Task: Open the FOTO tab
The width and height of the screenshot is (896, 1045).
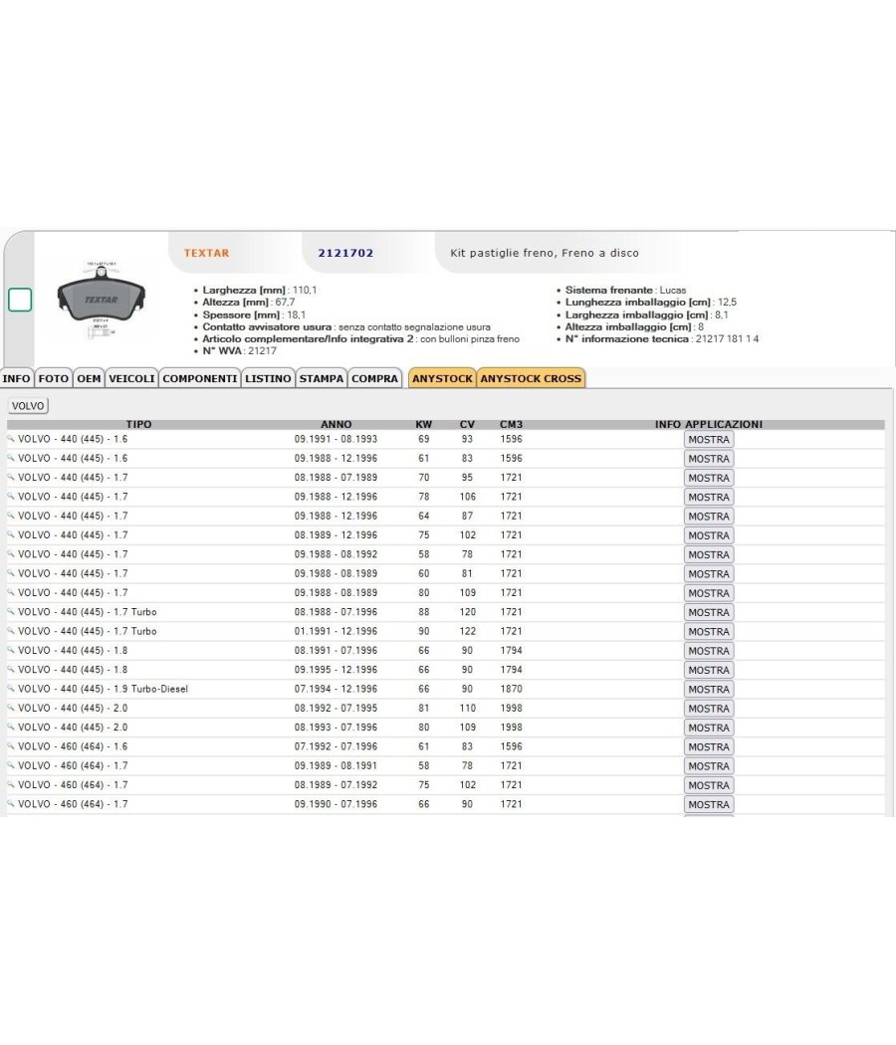Action: (54, 378)
